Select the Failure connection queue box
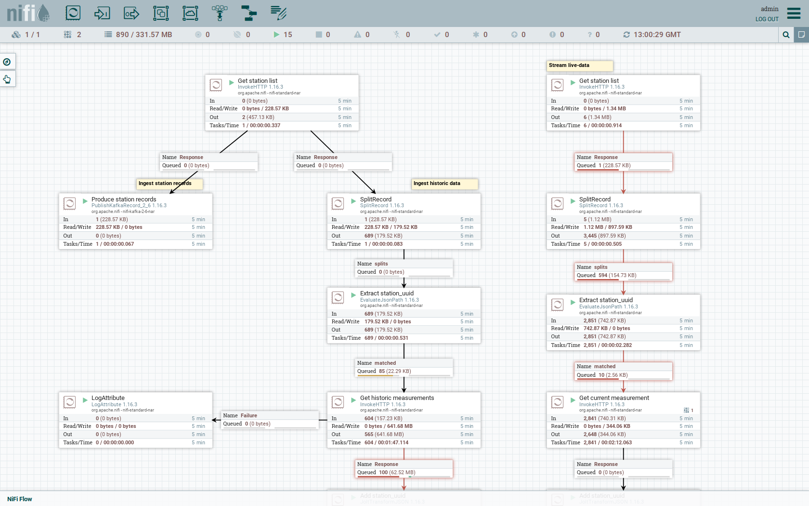 pyautogui.click(x=270, y=420)
